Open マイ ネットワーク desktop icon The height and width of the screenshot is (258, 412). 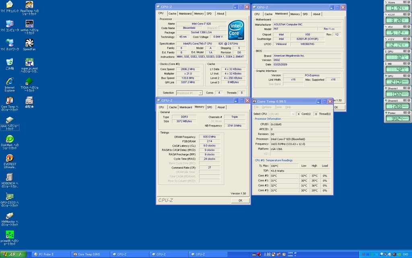click(x=10, y=45)
